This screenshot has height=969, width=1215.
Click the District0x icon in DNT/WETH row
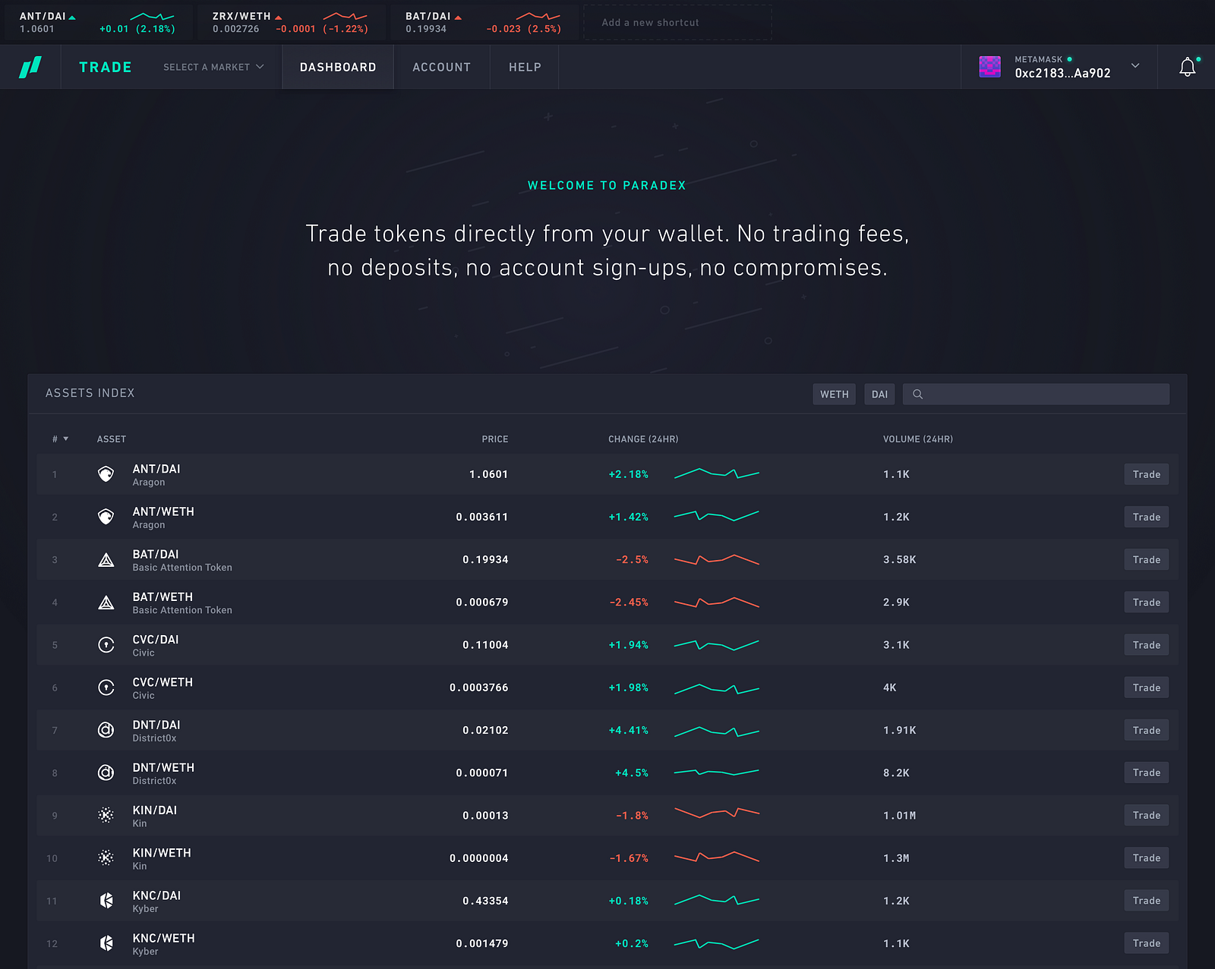(106, 772)
